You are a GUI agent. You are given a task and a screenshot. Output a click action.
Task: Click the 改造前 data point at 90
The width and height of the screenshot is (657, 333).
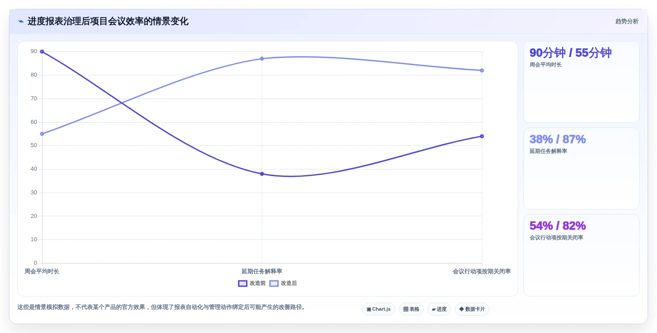pos(42,52)
